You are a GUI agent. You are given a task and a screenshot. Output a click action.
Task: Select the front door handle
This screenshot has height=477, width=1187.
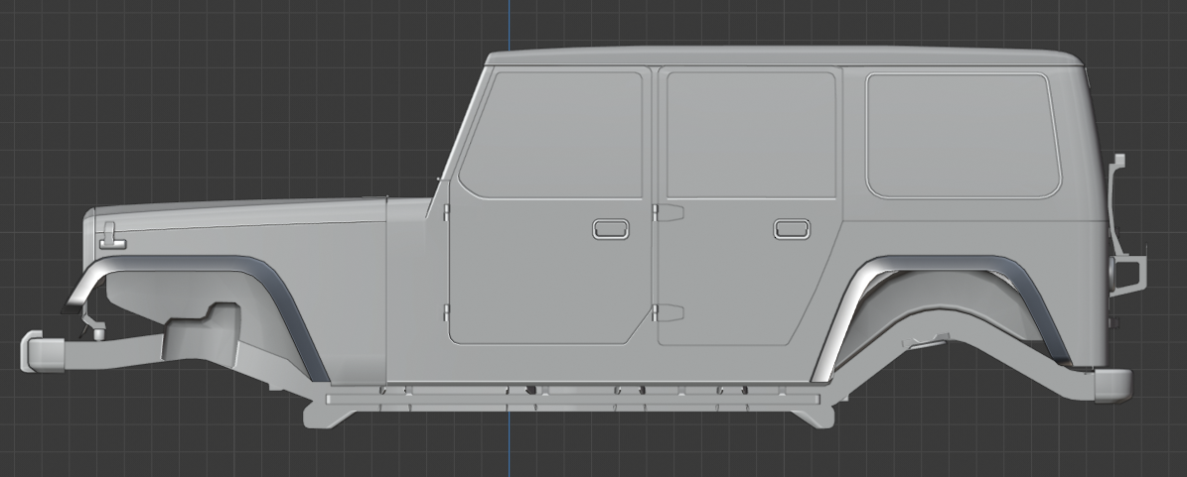610,229
